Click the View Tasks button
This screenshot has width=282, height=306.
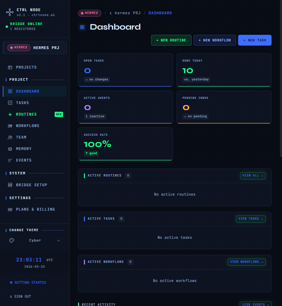point(251,219)
